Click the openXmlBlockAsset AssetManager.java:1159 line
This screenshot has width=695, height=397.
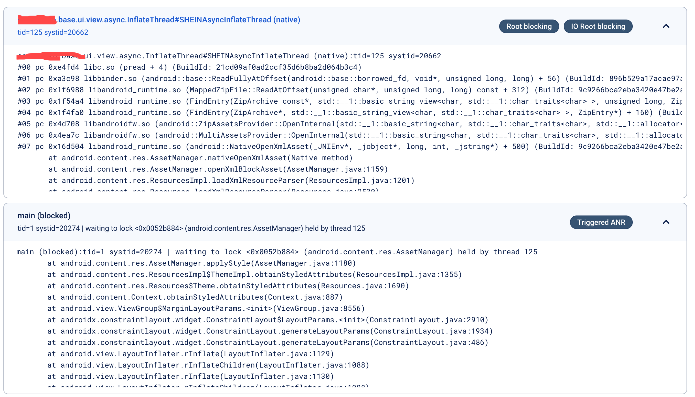coord(218,169)
